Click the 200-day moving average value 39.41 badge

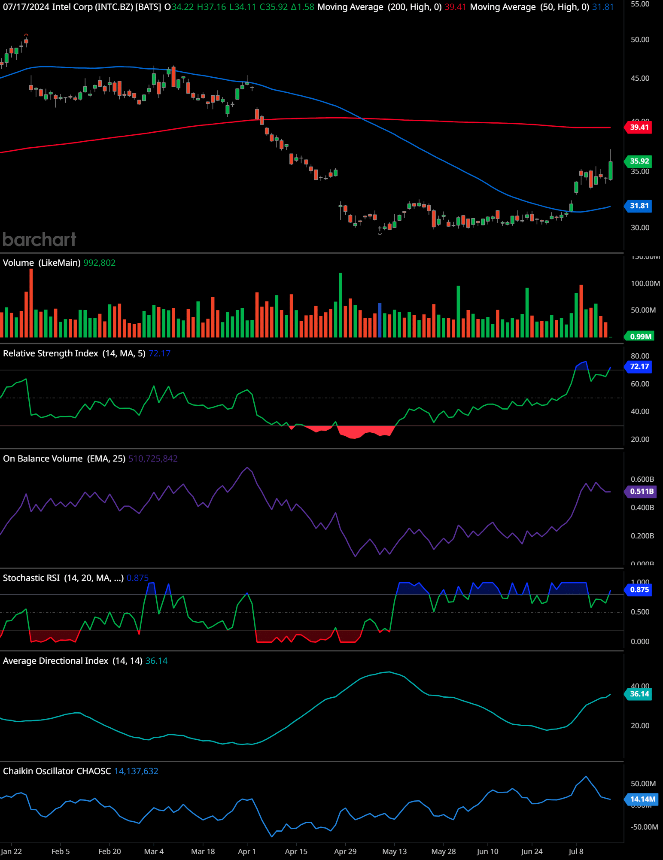pos(639,127)
